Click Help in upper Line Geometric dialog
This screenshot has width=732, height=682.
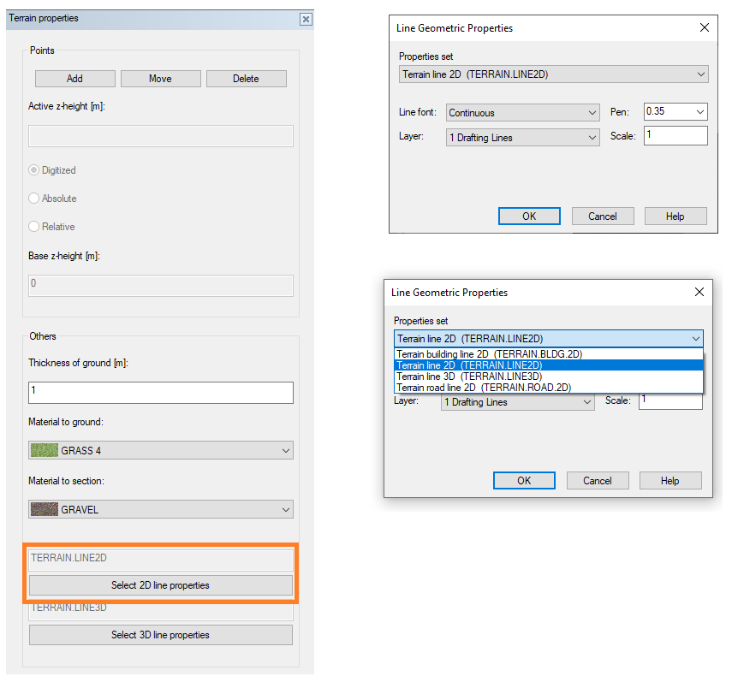click(x=675, y=216)
